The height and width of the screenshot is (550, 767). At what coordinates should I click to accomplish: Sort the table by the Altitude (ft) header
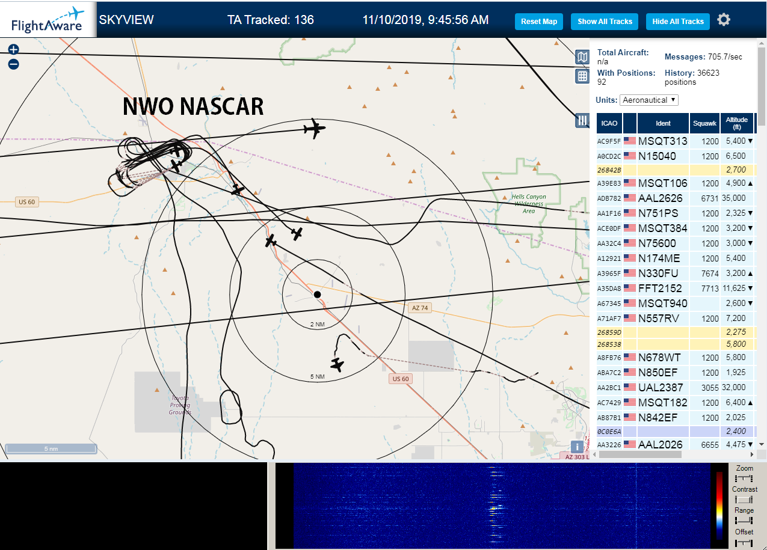coord(736,123)
